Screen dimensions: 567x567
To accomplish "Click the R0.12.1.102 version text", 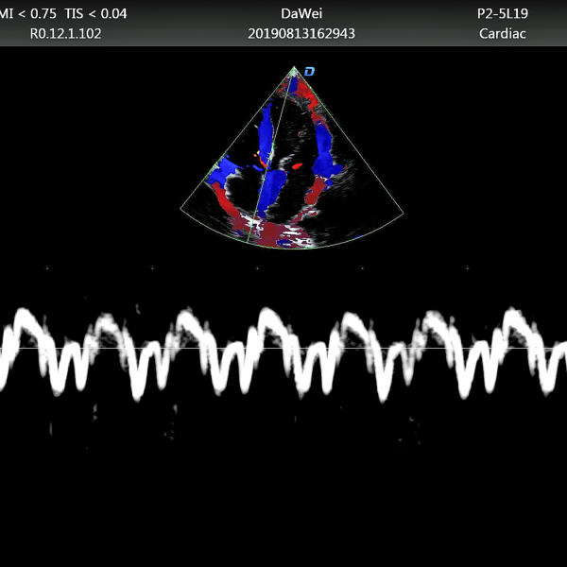I will [x=66, y=33].
